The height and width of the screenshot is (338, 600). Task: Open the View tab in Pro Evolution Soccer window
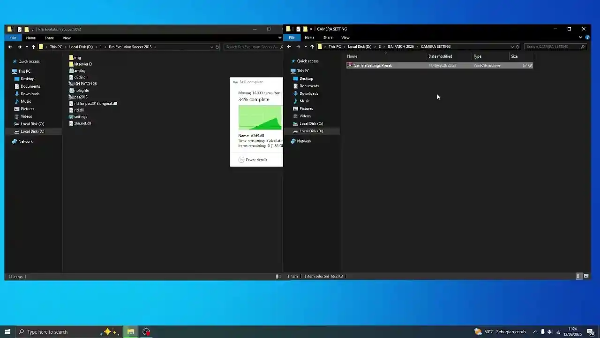67,38
